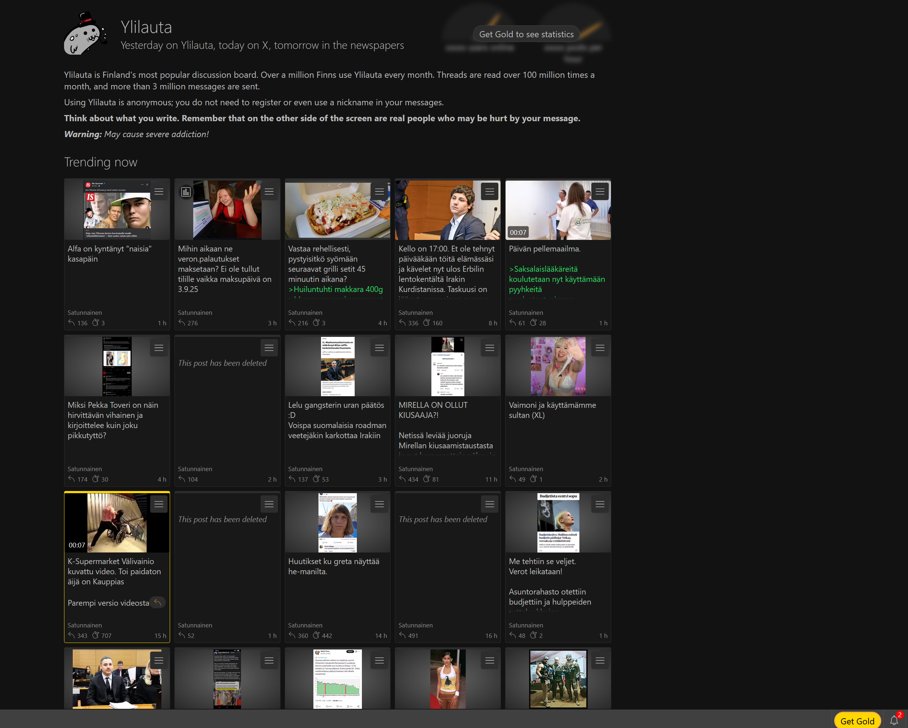Click reply count icon on Kello on 17:00 thread
The image size is (908, 728).
[403, 322]
